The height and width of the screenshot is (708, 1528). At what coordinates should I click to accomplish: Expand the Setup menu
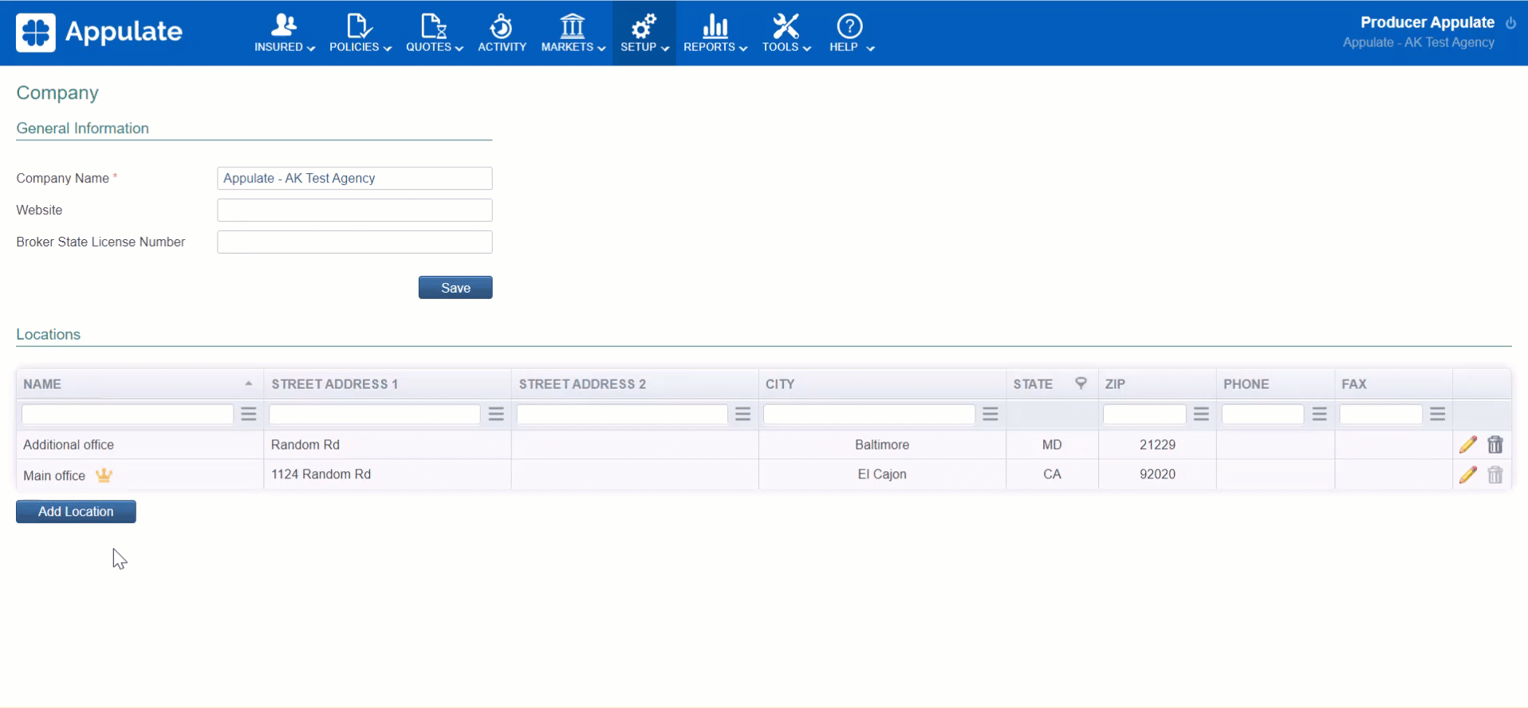tap(644, 33)
